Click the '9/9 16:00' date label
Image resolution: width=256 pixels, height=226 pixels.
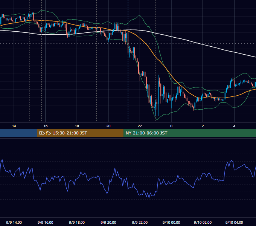[x=46, y=222]
